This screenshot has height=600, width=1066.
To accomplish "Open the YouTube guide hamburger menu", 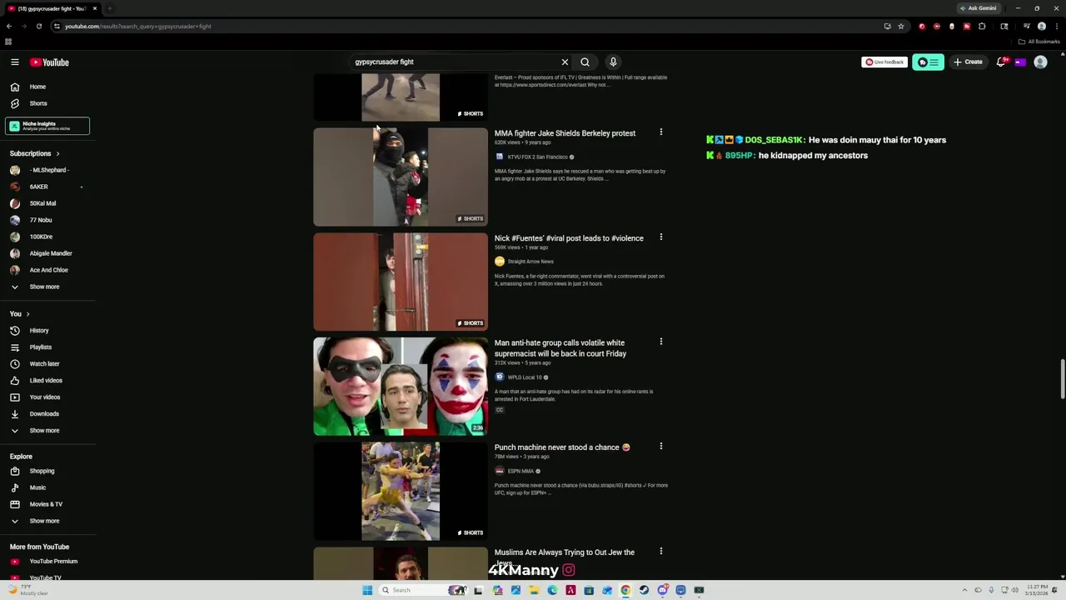I will point(14,62).
